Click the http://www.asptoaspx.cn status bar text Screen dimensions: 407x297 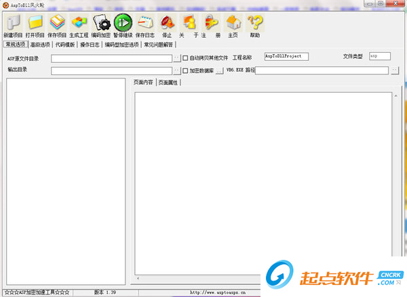coord(218,292)
